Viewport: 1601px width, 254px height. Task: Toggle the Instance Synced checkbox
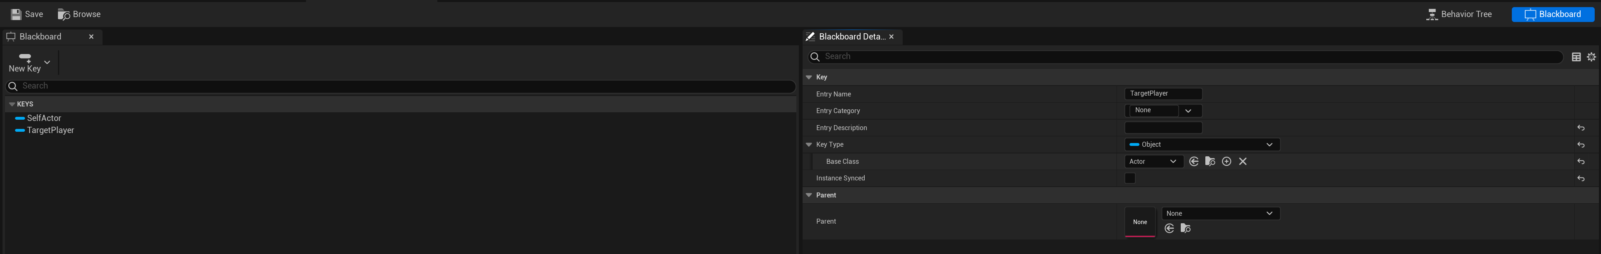point(1130,178)
